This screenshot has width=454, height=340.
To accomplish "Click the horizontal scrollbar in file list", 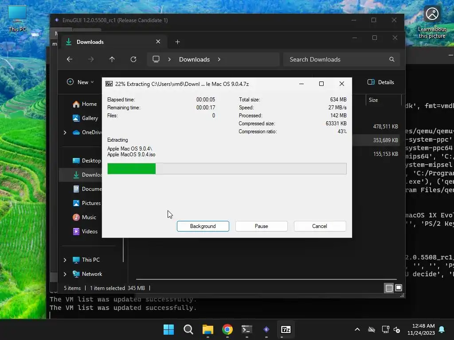I will (x=266, y=279).
